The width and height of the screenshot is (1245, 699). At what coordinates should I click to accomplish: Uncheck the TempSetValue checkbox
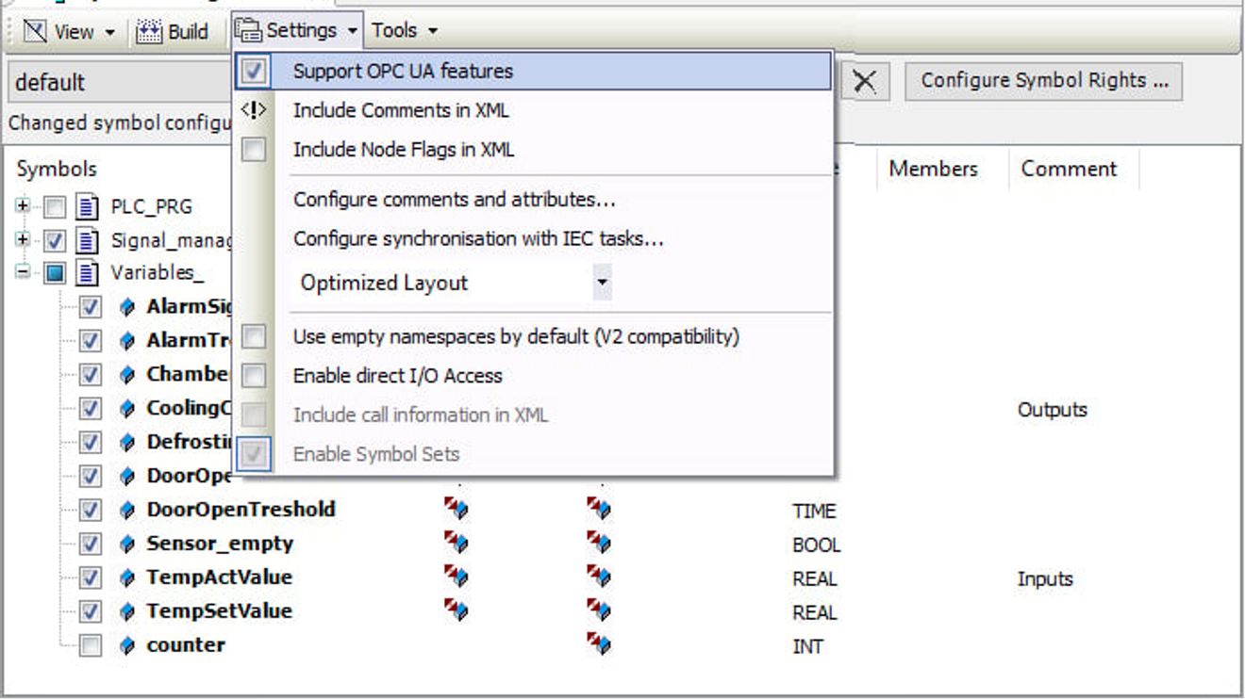point(91,612)
